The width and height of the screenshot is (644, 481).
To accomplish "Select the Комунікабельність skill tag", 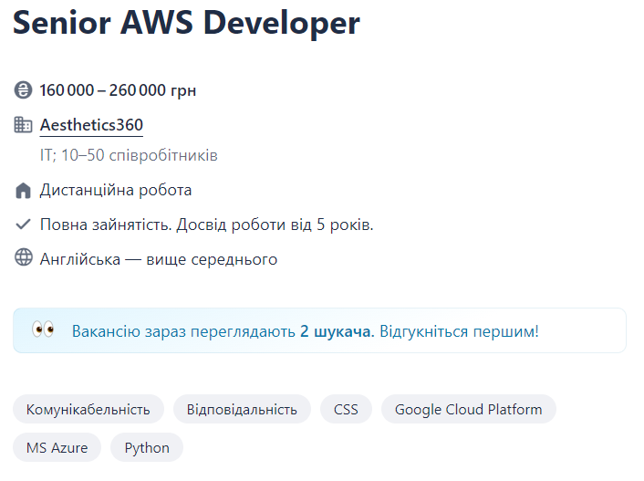I will [x=88, y=409].
